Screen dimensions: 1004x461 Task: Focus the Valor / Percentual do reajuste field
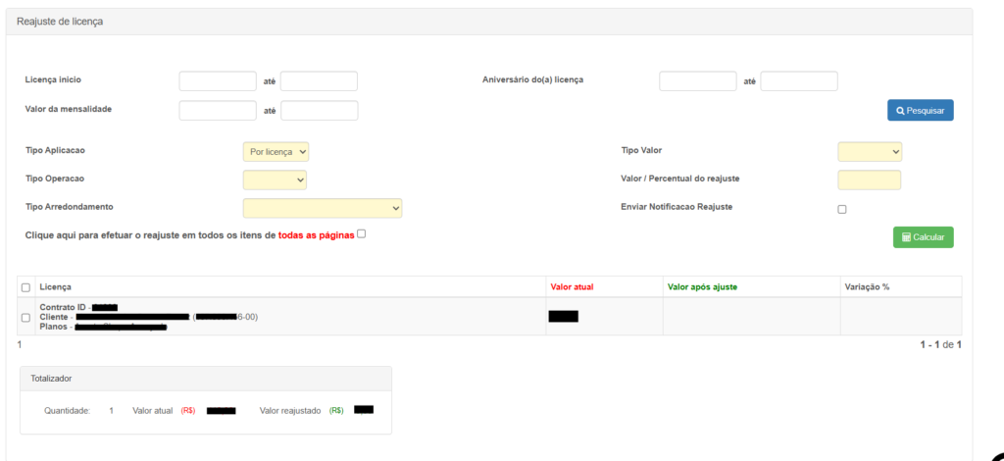pos(869,180)
